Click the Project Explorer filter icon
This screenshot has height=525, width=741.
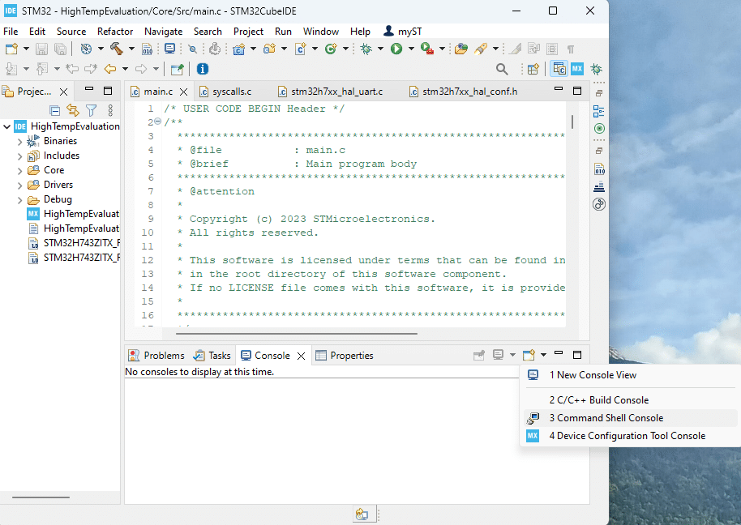92,110
